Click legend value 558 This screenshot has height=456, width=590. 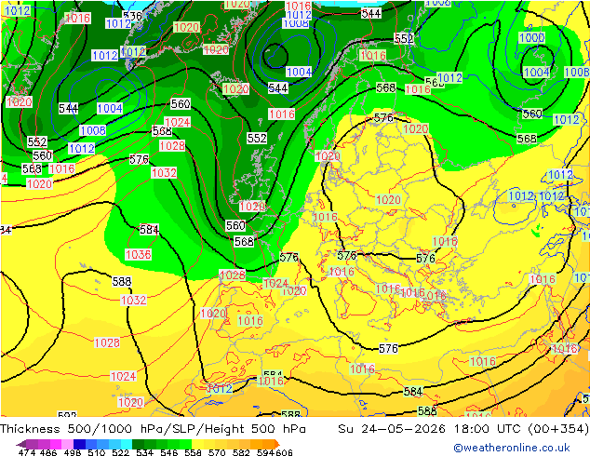coord(193,452)
